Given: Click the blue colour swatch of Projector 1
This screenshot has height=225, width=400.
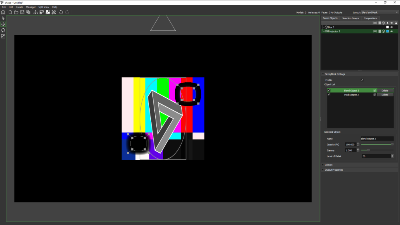Looking at the screenshot, I should pyautogui.click(x=388, y=31).
